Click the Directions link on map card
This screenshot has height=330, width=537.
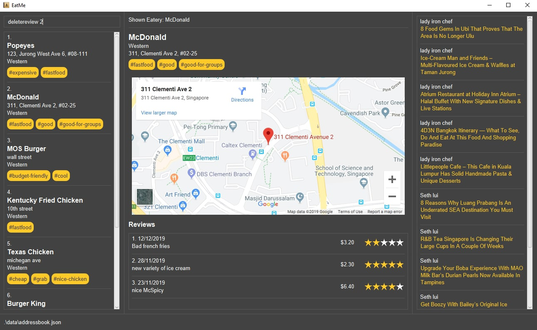[x=242, y=100]
